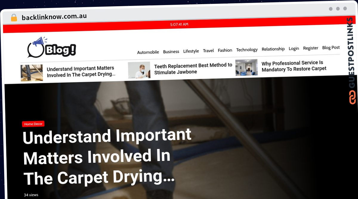Open carpet drying thumbnail in ticker row
The width and height of the screenshot is (358, 199).
pos(32,73)
